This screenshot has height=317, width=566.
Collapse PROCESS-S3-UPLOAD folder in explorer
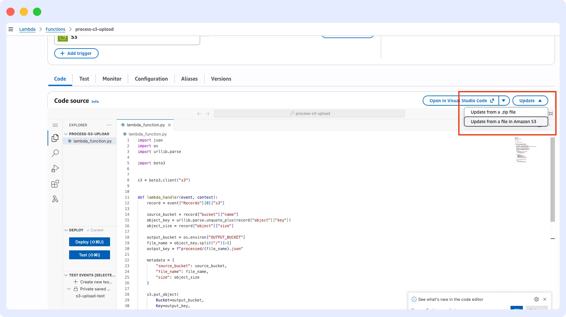(66, 134)
